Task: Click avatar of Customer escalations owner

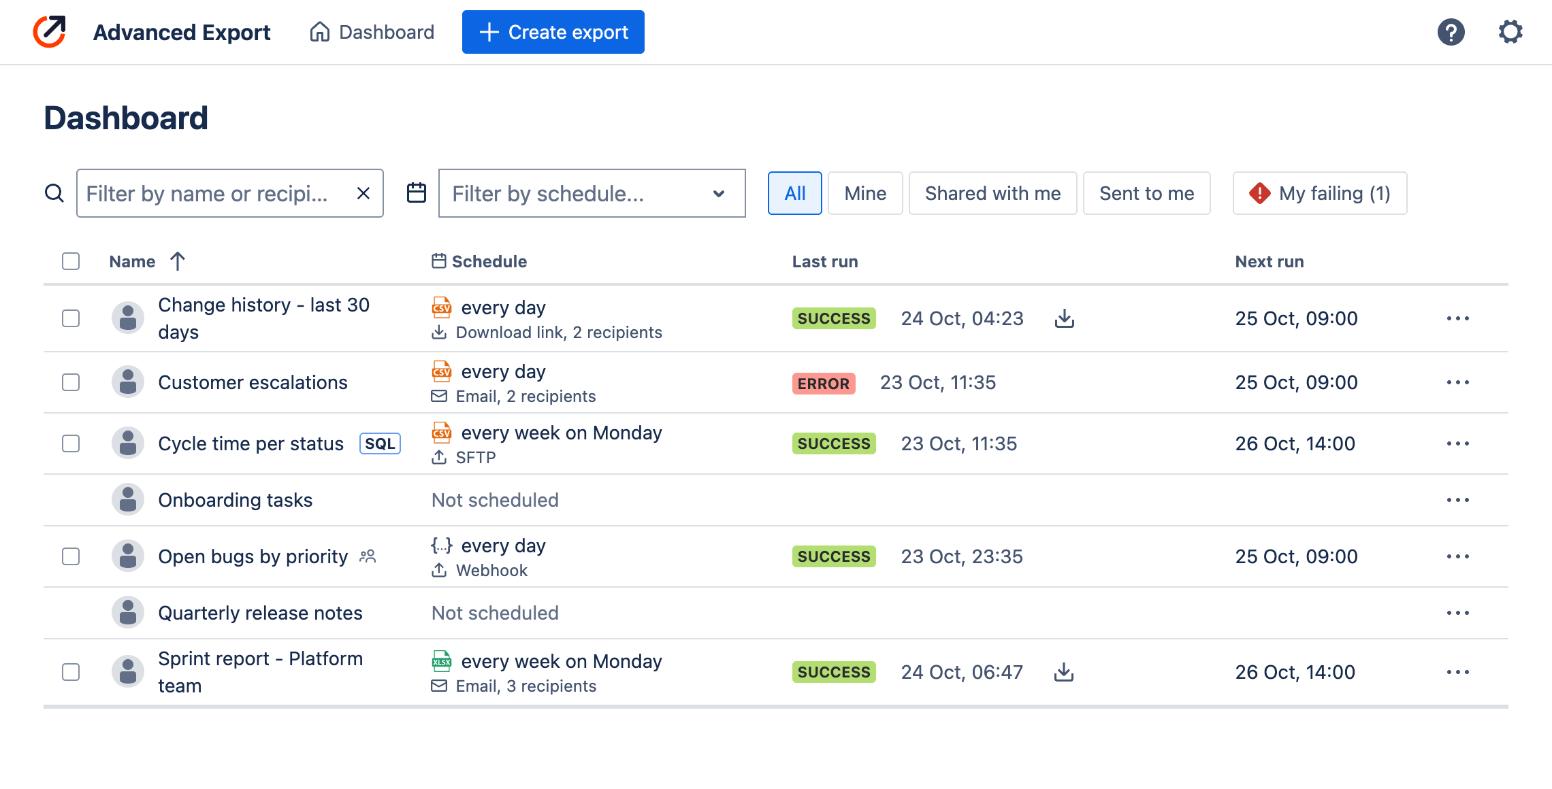Action: tap(128, 382)
